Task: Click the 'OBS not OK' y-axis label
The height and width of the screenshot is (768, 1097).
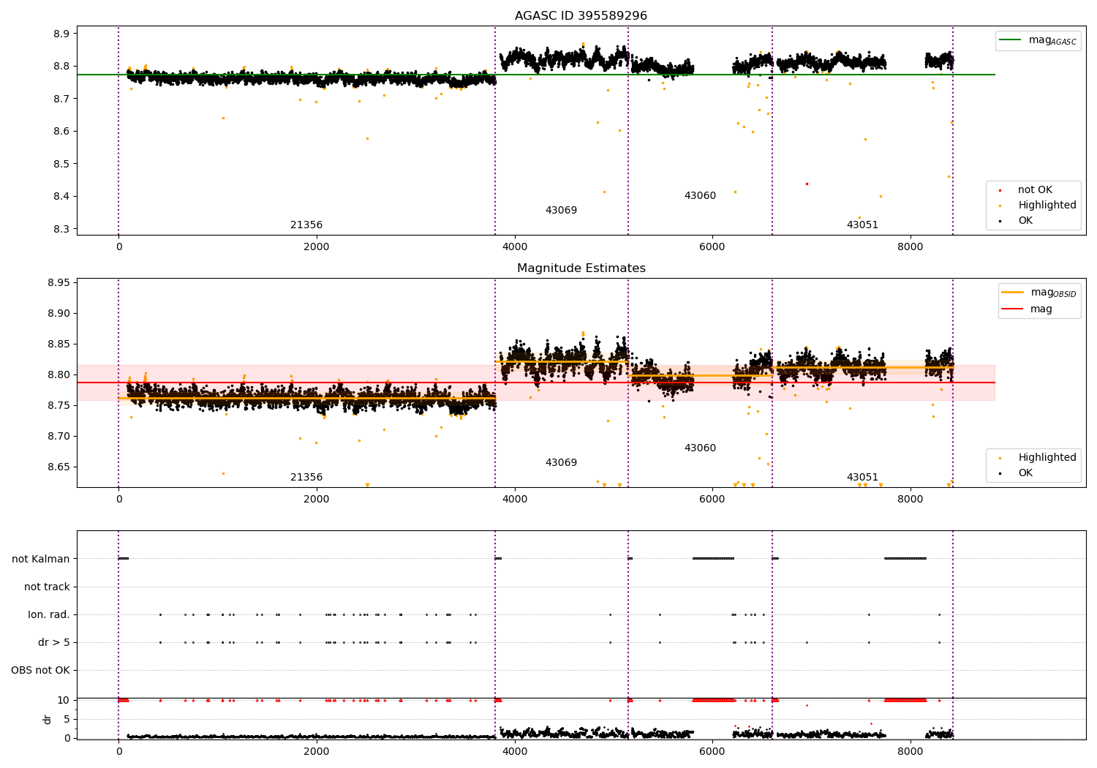Action: pyautogui.click(x=40, y=671)
